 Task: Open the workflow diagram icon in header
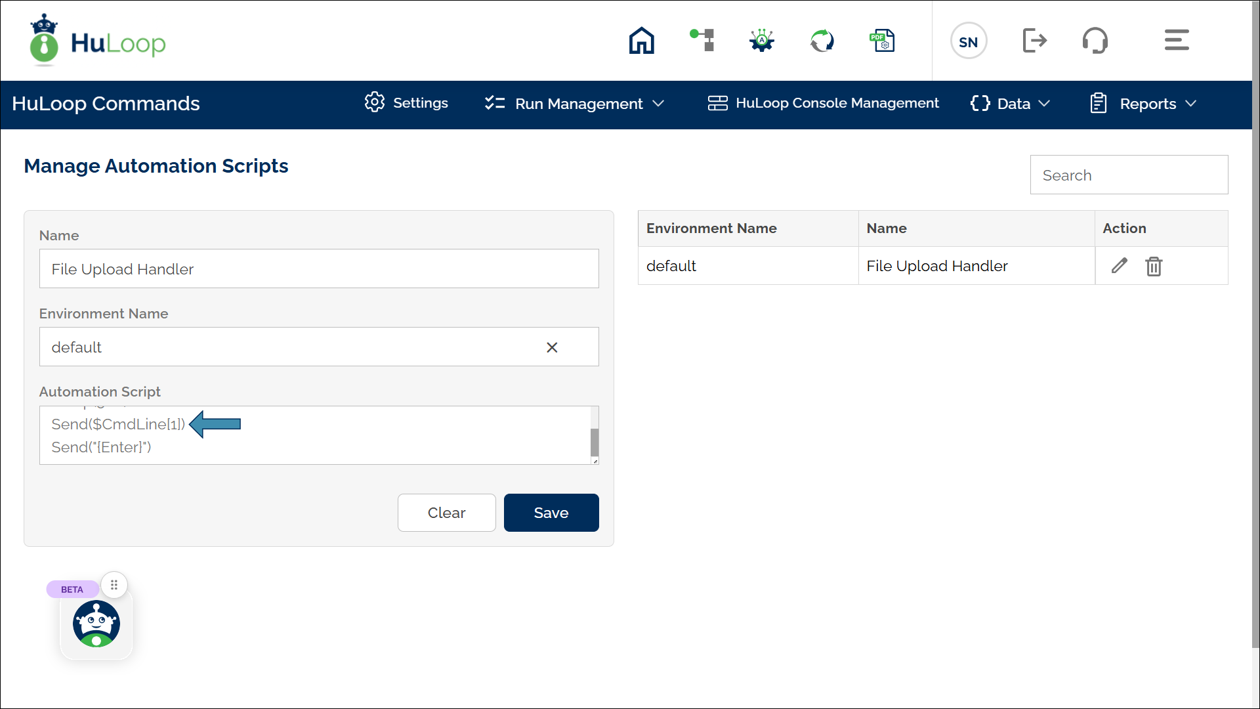tap(702, 41)
